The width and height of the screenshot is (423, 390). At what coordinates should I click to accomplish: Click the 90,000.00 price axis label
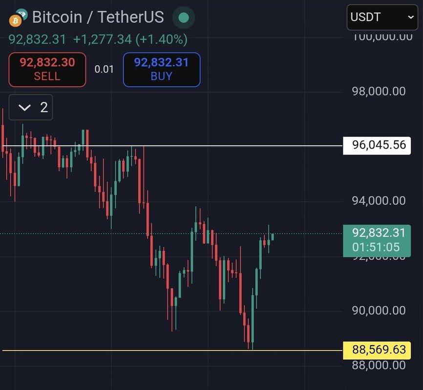[x=379, y=310]
